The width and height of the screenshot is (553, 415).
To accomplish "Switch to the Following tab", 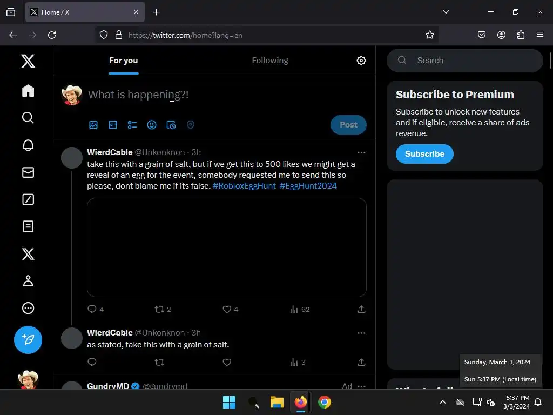I will click(x=270, y=61).
